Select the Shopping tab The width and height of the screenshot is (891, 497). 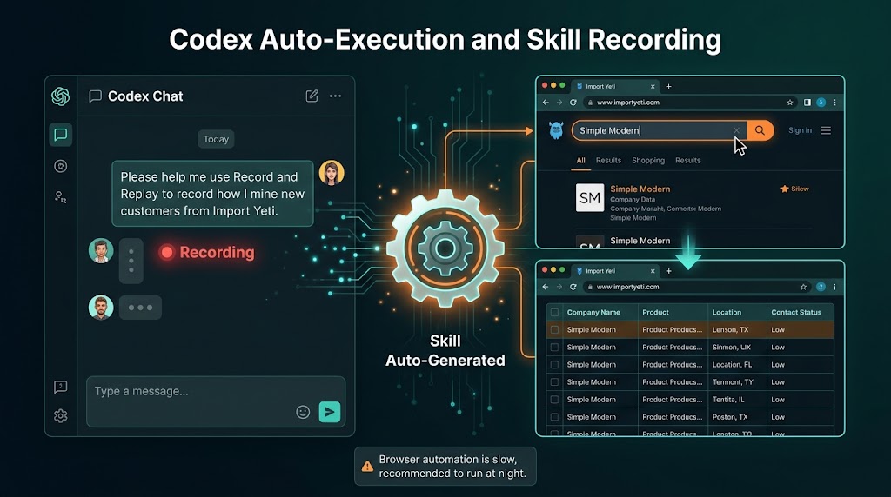[x=648, y=161]
